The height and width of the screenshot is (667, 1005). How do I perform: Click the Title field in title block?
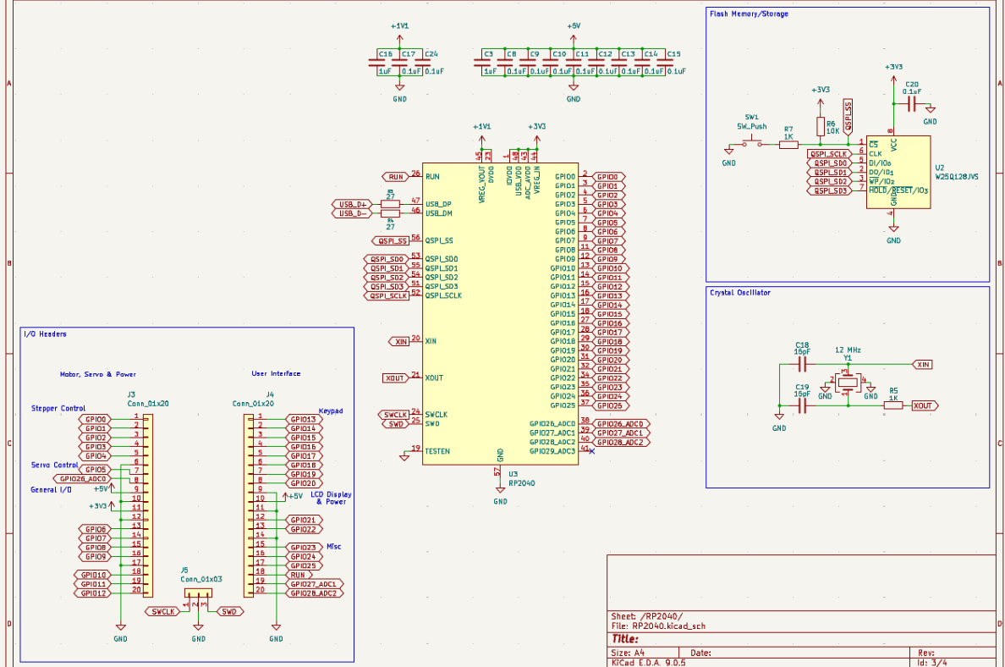[x=626, y=639]
